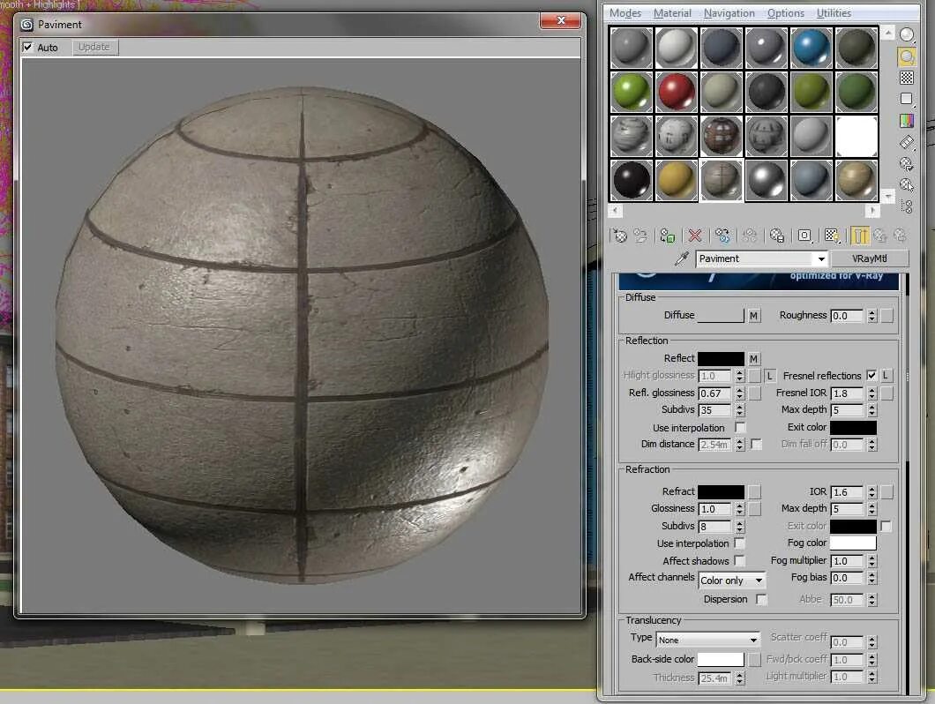
Task: Open the Translucency Type dropdown
Action: [707, 640]
